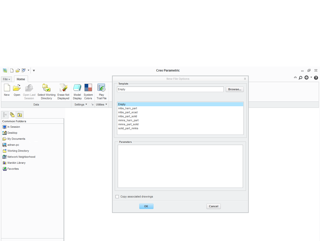This screenshot has height=241, width=320.
Task: Click inside the empty Parameters box
Action: (x=180, y=166)
